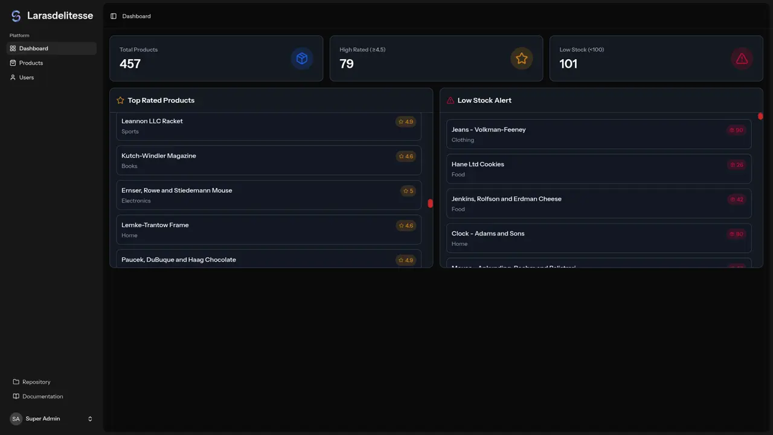
Task: Click the SA avatar in the sidebar
Action: pyautogui.click(x=16, y=419)
